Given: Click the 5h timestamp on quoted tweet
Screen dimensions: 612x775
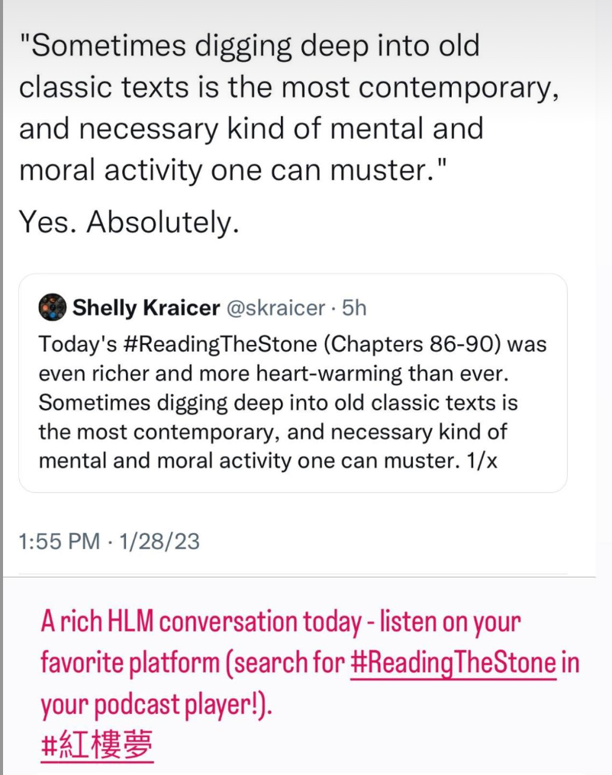Looking at the screenshot, I should 354,307.
